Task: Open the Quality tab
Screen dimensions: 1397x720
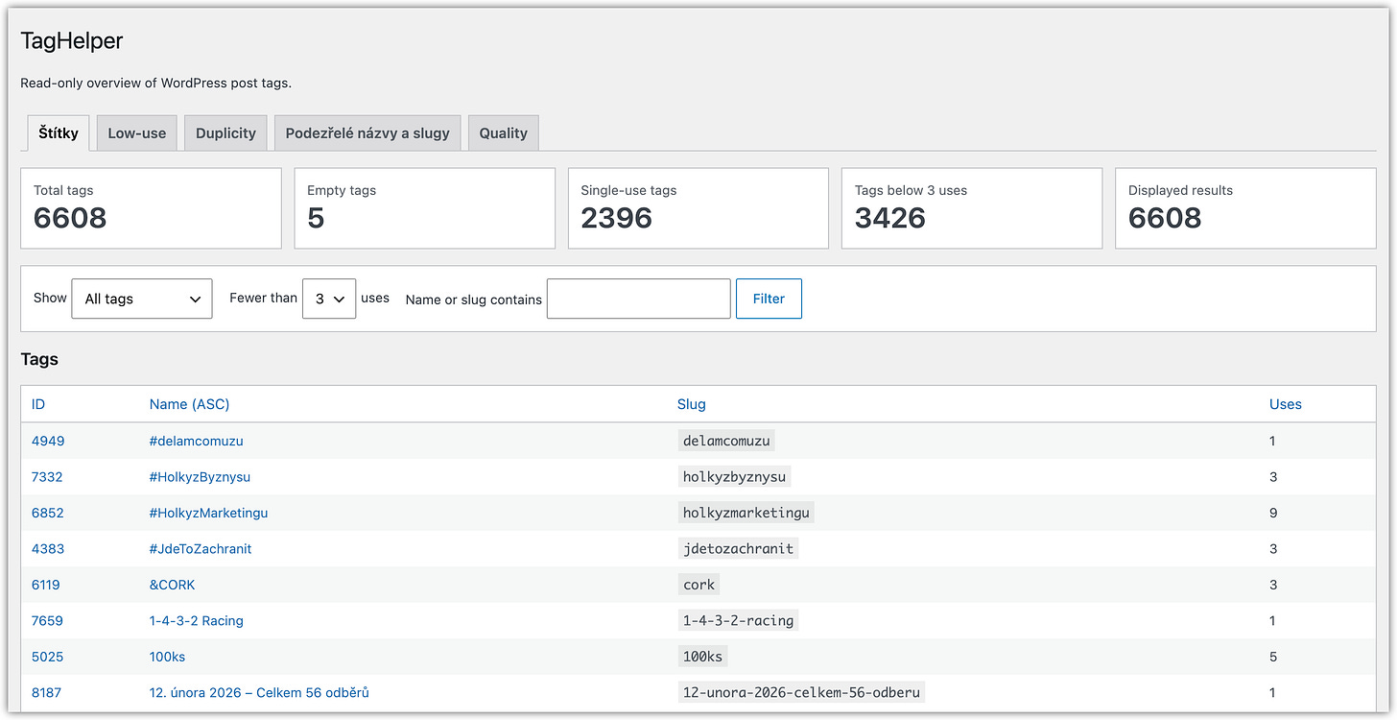Action: 504,133
